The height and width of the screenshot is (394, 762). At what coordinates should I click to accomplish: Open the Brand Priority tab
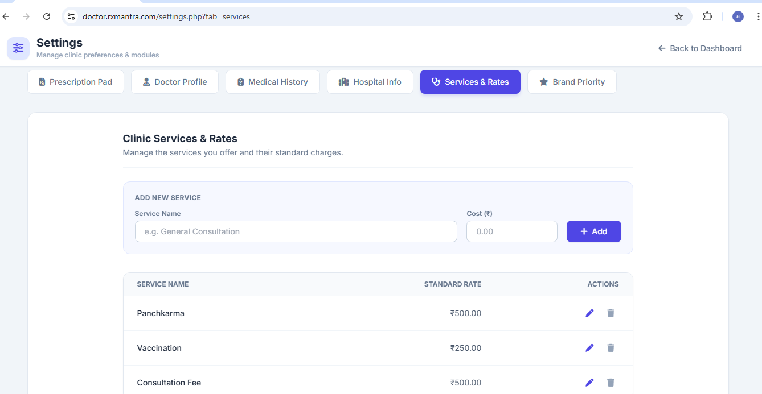(x=572, y=82)
